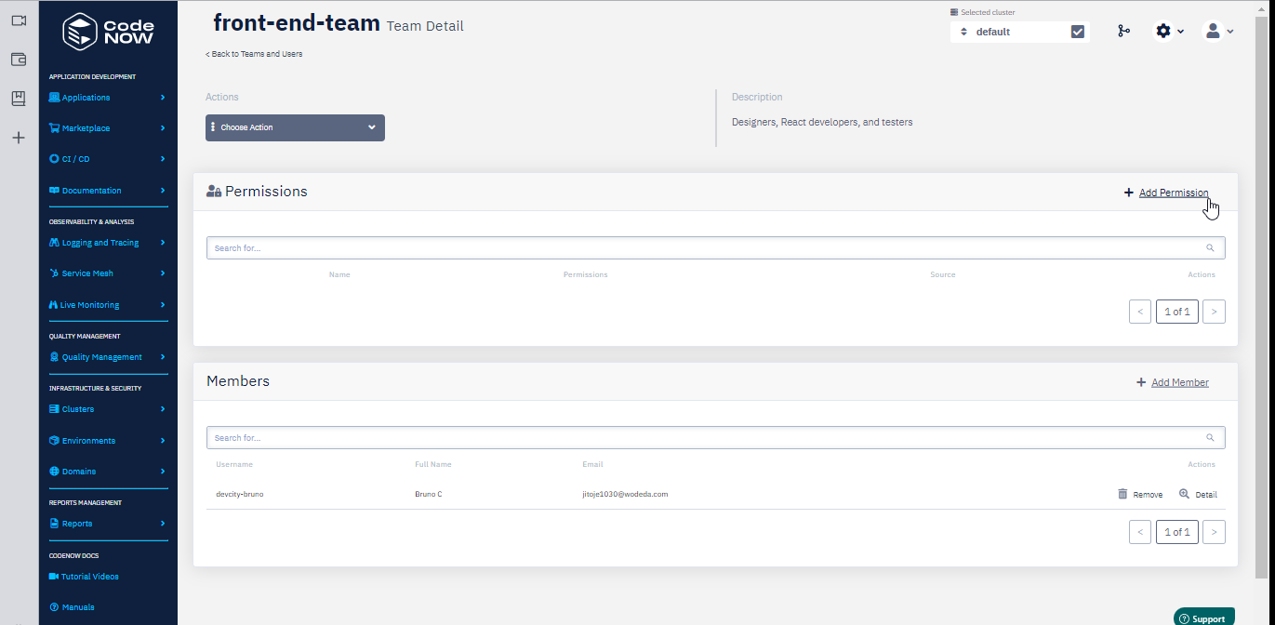Go to next Permissions page

coord(1214,312)
